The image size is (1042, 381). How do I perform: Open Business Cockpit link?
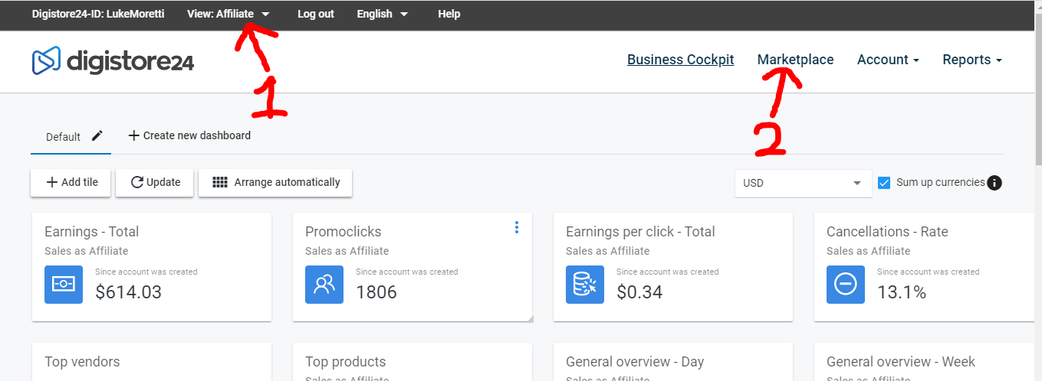click(x=680, y=60)
